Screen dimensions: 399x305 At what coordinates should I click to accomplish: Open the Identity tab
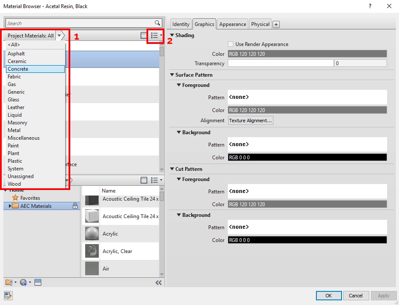click(181, 24)
